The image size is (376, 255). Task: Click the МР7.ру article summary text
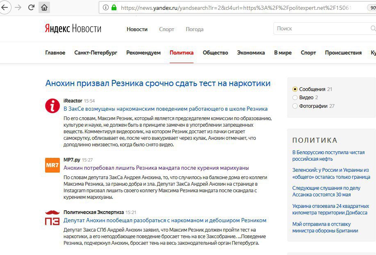(x=165, y=187)
